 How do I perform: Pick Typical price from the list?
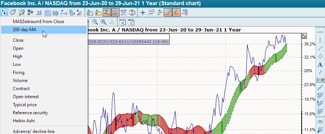pyautogui.click(x=24, y=105)
